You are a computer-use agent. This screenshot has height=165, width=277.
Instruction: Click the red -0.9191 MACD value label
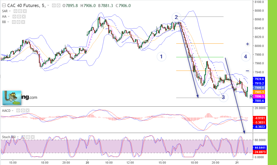click(x=259, y=118)
